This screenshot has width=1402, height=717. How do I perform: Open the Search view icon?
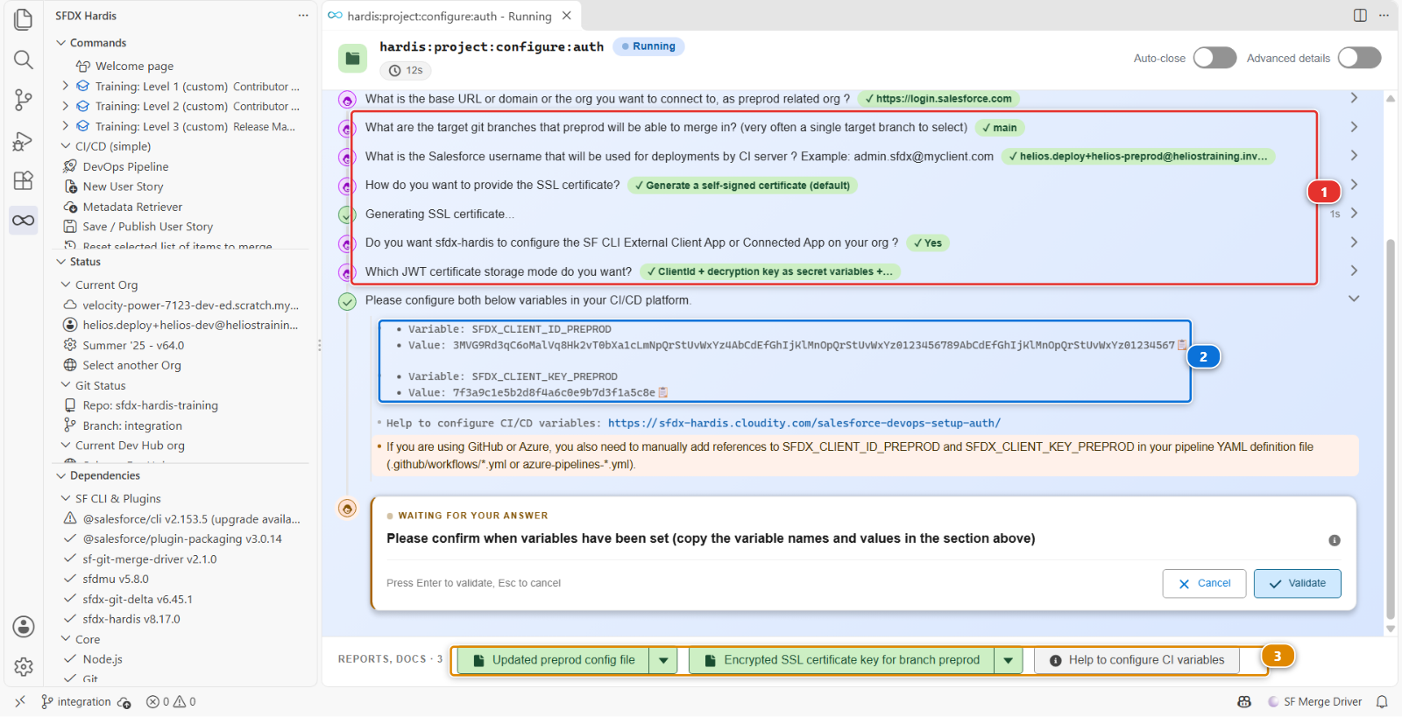pos(24,60)
